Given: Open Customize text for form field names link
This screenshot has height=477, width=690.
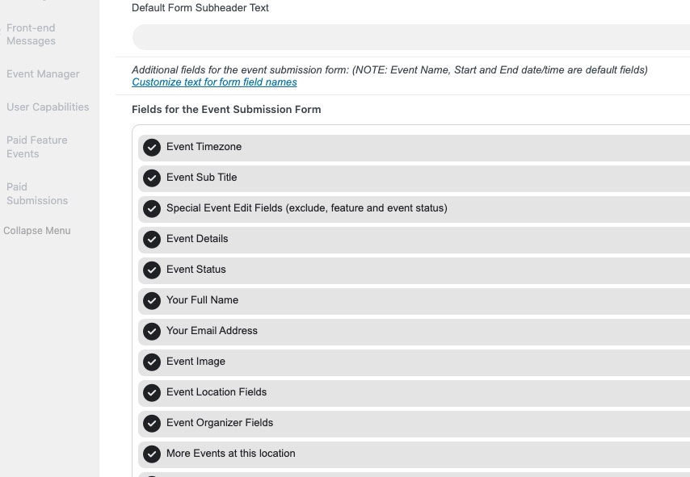Looking at the screenshot, I should point(214,82).
